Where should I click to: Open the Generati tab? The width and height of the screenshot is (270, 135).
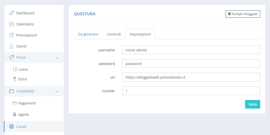click(114, 34)
